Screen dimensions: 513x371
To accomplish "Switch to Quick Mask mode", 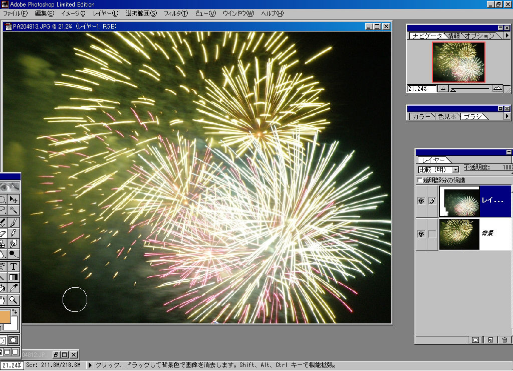I will pyautogui.click(x=14, y=340).
